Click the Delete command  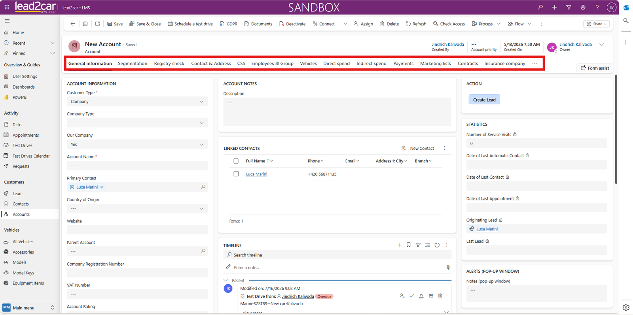389,24
